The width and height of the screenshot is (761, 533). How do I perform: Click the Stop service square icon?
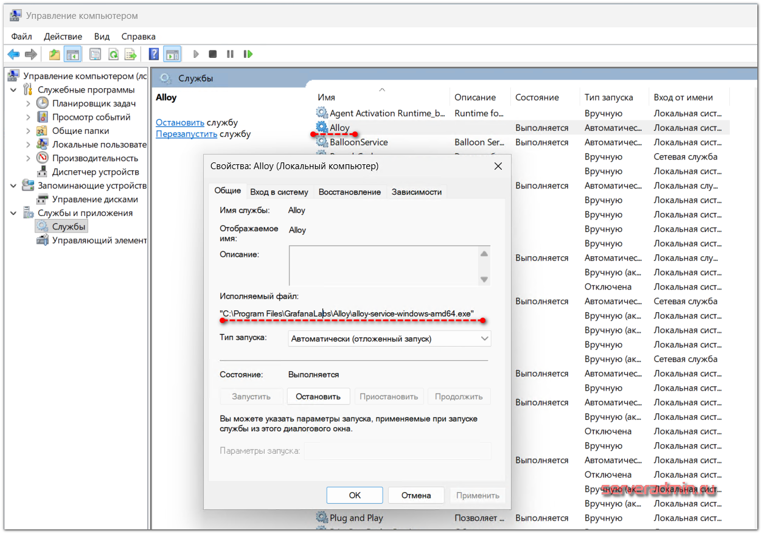click(x=212, y=54)
